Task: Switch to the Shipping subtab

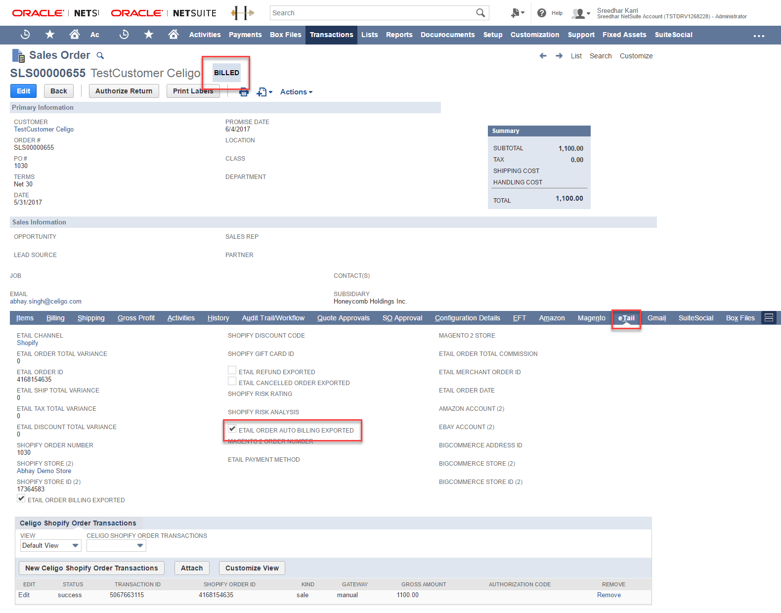Action: click(91, 318)
